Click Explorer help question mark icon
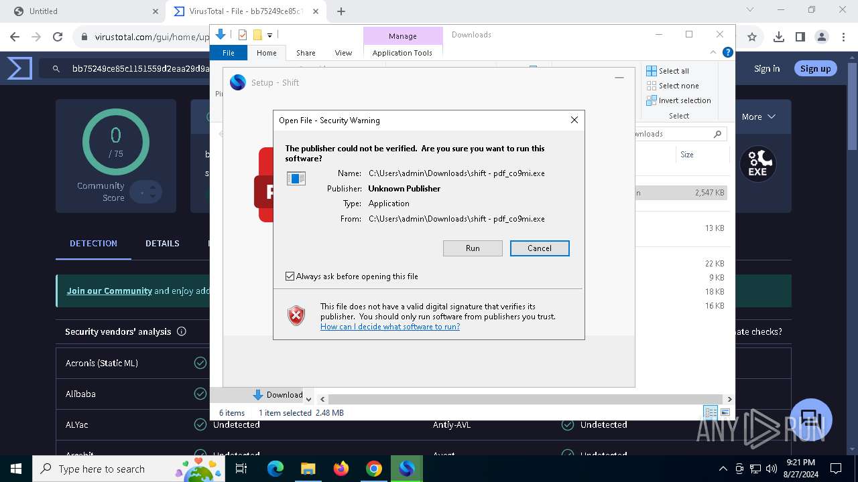This screenshot has height=482, width=858. pyautogui.click(x=728, y=52)
